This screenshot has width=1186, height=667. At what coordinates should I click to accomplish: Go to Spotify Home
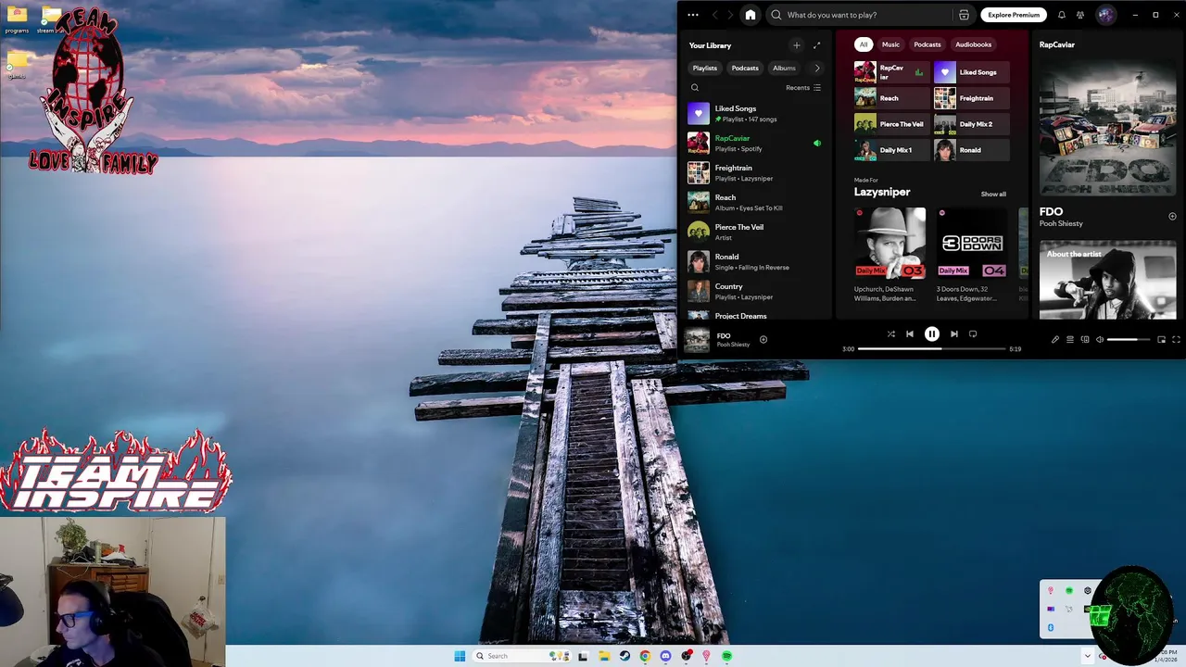point(751,15)
